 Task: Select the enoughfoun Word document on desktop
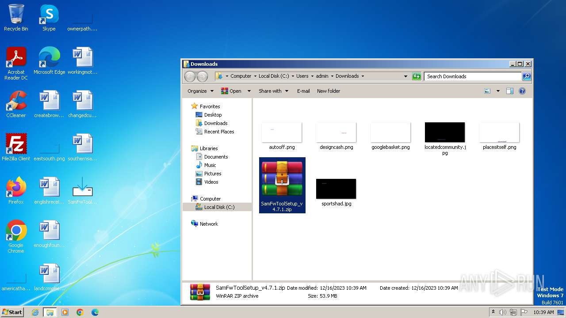coord(49,234)
